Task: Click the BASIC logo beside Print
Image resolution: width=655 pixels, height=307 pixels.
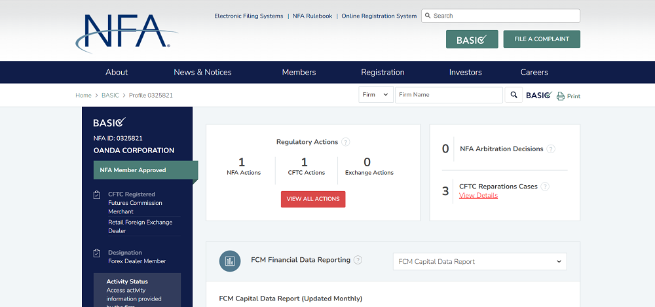Action: coord(539,95)
